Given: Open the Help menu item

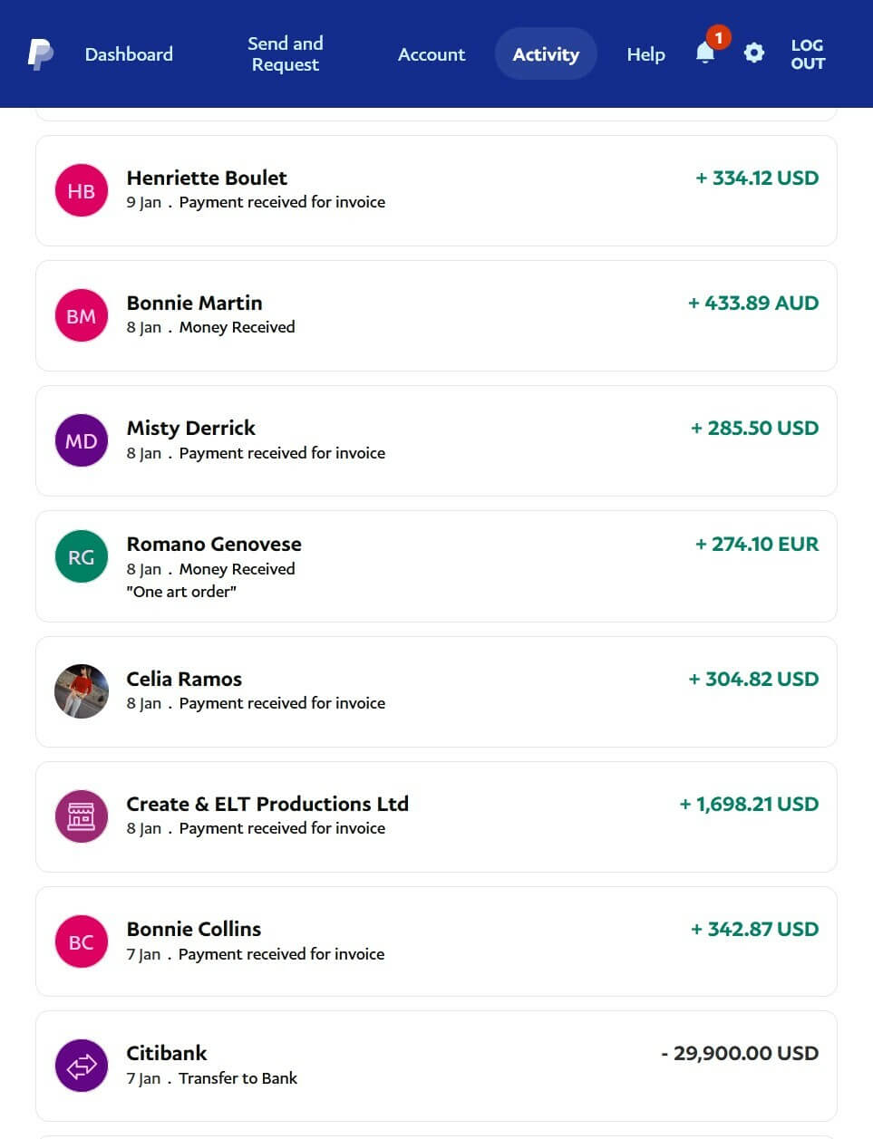Looking at the screenshot, I should (x=645, y=54).
